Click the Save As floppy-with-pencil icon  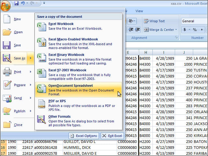[x=7, y=58]
